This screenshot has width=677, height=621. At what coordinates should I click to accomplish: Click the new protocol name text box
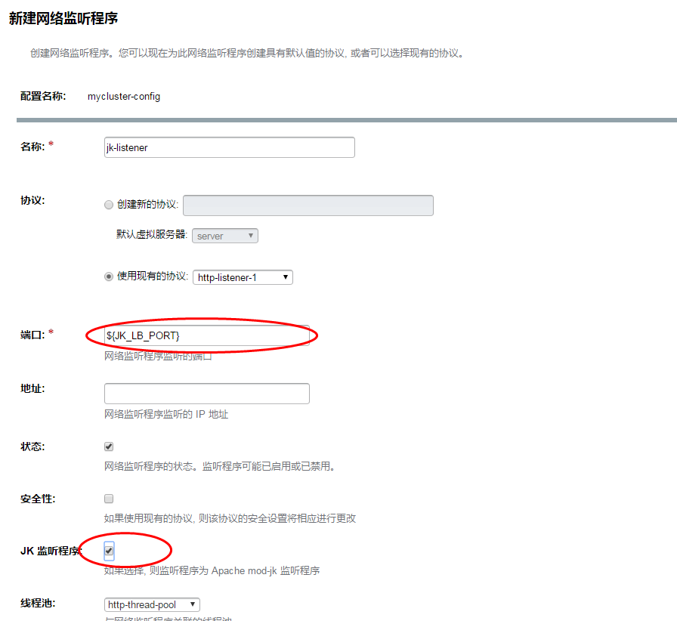click(x=308, y=205)
